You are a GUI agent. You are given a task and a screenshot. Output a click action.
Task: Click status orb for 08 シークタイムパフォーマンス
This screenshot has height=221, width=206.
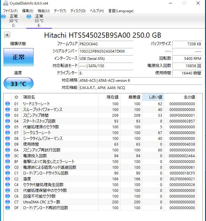coord(8,138)
